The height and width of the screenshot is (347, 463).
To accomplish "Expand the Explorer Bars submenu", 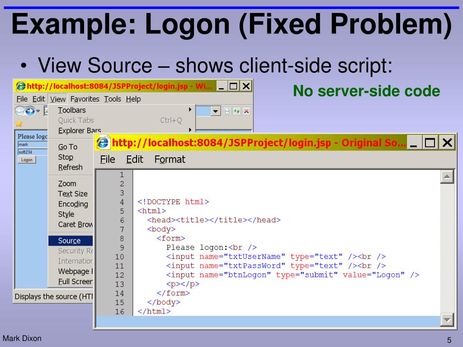I will coord(121,131).
